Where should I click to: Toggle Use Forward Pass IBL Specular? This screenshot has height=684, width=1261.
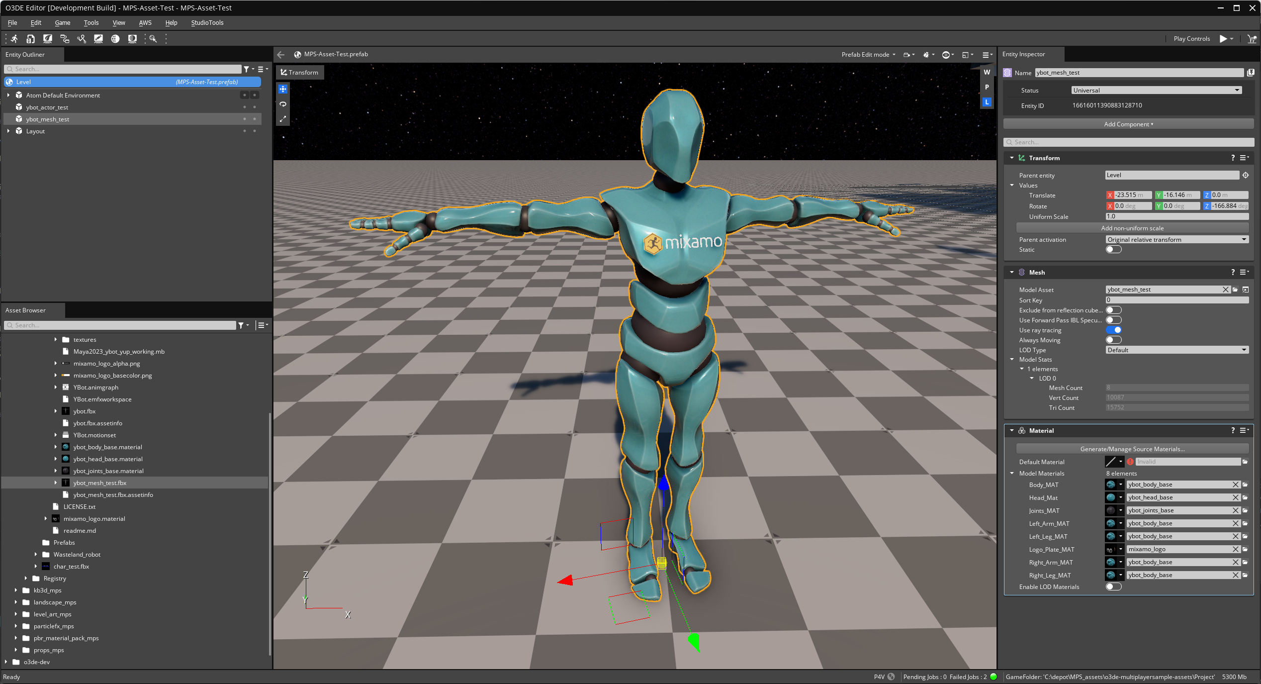tap(1114, 320)
